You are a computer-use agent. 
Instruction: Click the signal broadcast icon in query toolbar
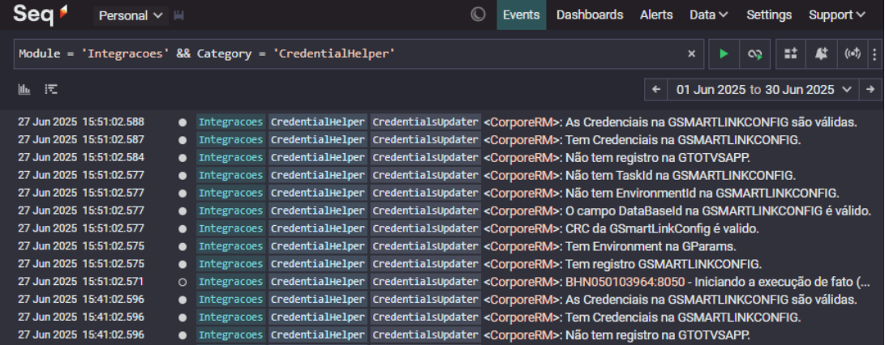852,54
